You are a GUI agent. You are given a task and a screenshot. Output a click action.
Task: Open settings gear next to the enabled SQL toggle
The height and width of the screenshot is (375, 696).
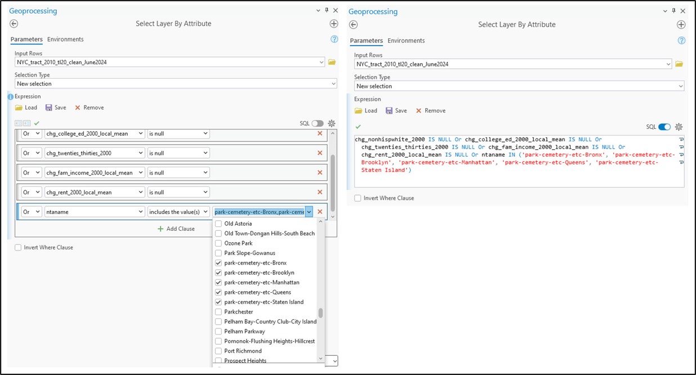(679, 127)
